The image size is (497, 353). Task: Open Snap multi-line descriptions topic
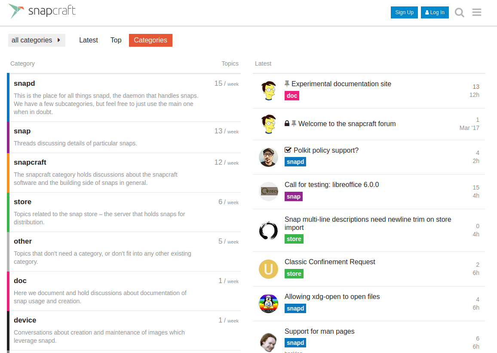tap(368, 223)
